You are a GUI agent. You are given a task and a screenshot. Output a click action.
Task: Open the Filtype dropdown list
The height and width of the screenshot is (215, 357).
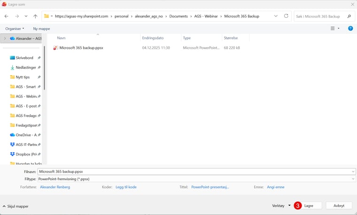(353, 179)
